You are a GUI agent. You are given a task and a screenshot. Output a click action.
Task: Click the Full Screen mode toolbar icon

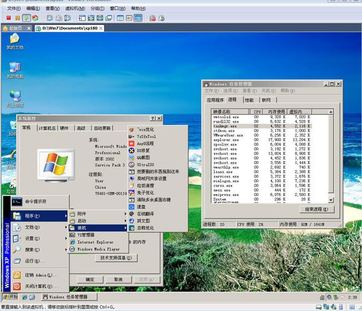point(91,17)
